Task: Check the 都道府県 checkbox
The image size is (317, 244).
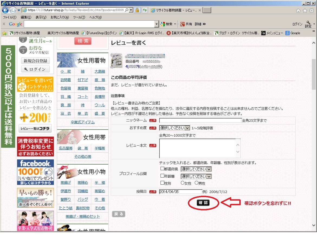Action: [162, 169]
